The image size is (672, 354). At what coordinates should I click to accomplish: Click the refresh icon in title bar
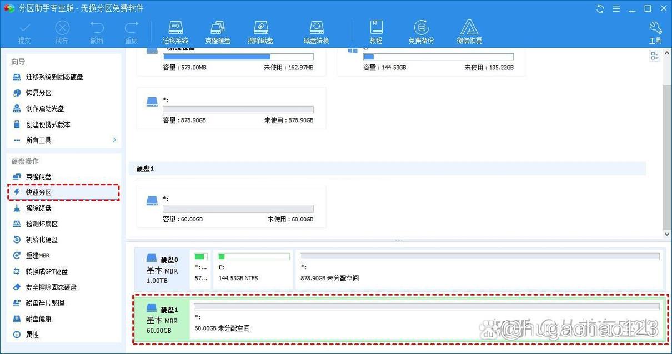point(600,8)
